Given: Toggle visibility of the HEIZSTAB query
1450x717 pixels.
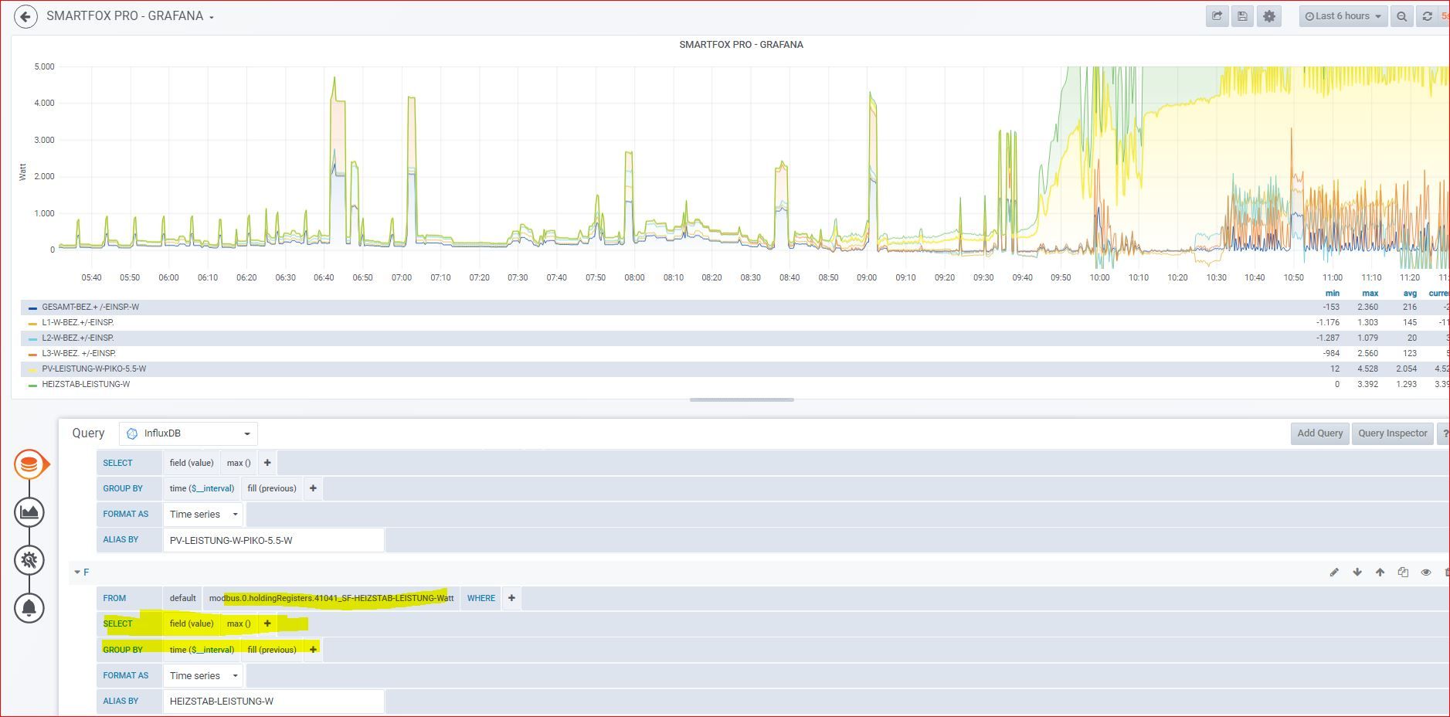Looking at the screenshot, I should [x=1425, y=573].
